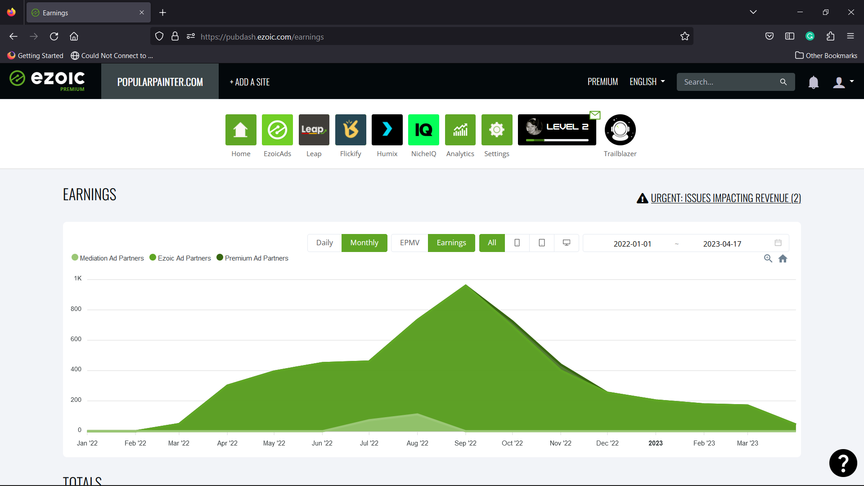The height and width of the screenshot is (486, 864).
Task: Click the Search input field
Action: (729, 82)
